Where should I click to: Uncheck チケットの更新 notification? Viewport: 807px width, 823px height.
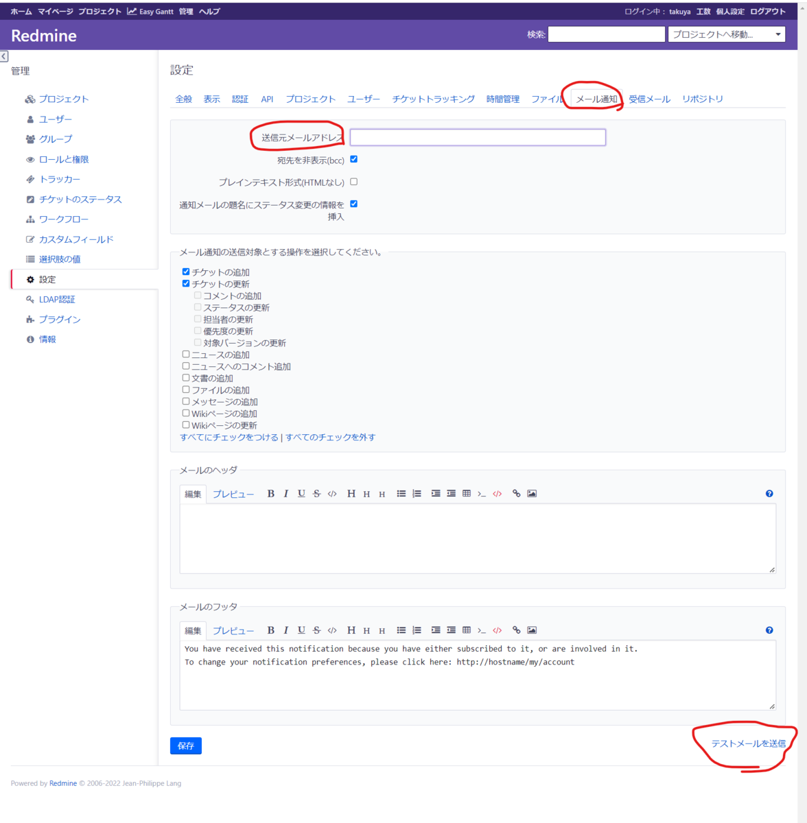pos(186,283)
